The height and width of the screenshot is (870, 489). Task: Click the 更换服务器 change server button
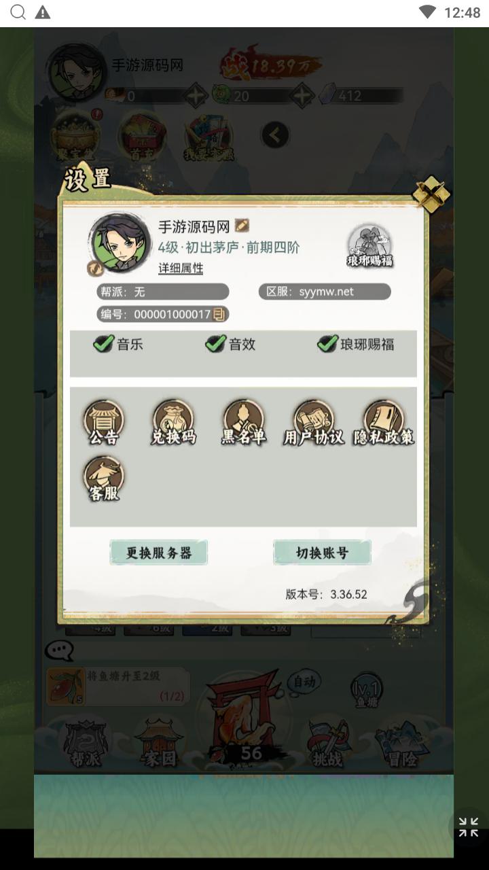[159, 553]
